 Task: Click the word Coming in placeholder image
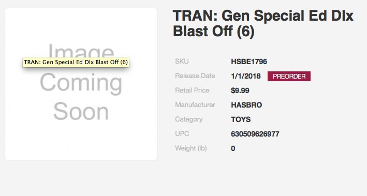81,83
